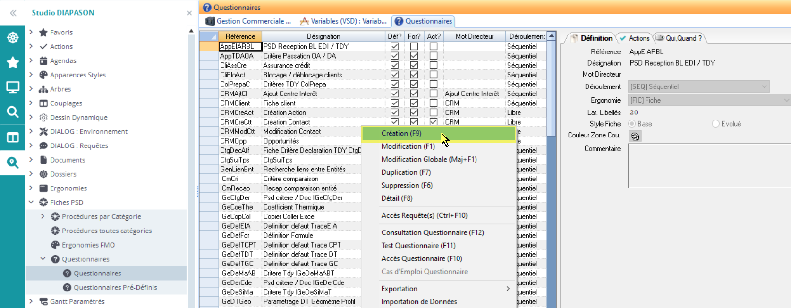791x308 pixels.
Task: Toggle For checkbox for AppEIARBL row
Action: tap(414, 46)
